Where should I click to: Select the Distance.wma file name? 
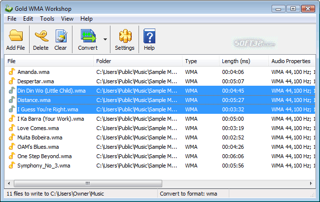click(34, 100)
